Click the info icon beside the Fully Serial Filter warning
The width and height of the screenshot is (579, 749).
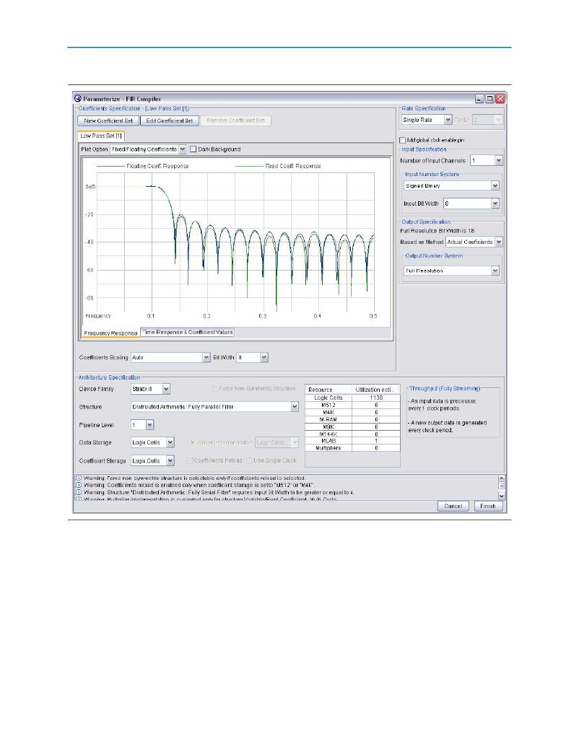click(79, 492)
